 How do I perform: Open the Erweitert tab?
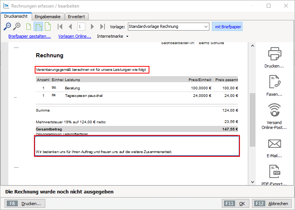(x=77, y=17)
